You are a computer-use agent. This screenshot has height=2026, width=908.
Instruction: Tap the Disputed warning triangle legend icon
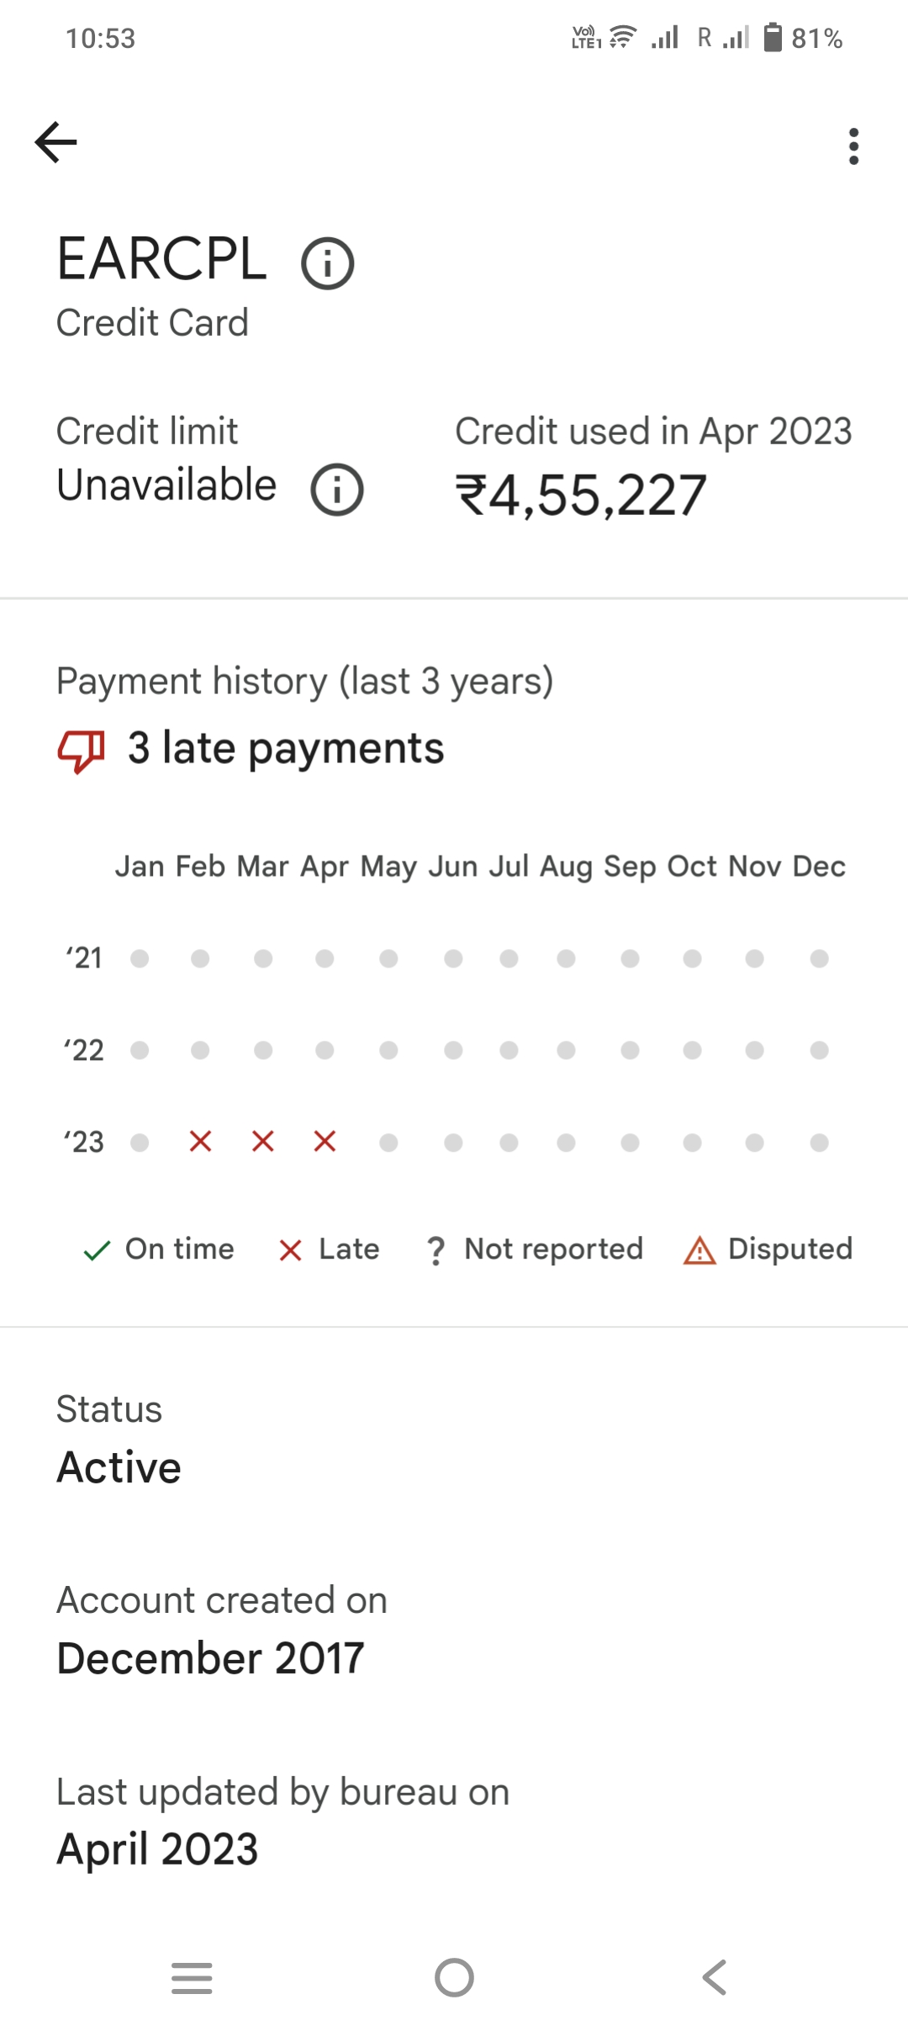tap(699, 1250)
